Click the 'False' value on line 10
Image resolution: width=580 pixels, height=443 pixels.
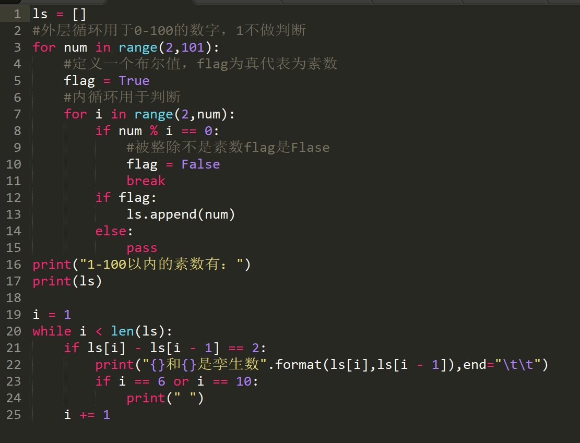200,164
